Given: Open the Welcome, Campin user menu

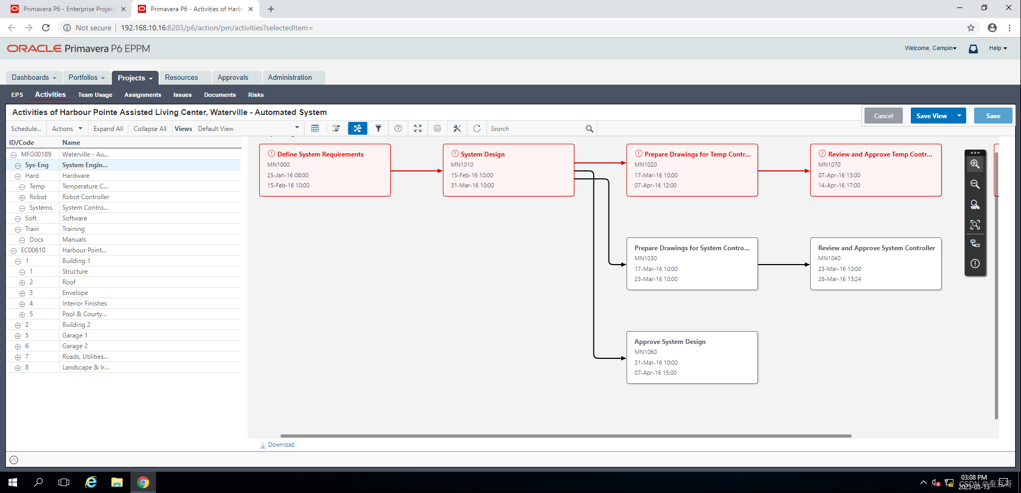Looking at the screenshot, I should click(x=930, y=48).
